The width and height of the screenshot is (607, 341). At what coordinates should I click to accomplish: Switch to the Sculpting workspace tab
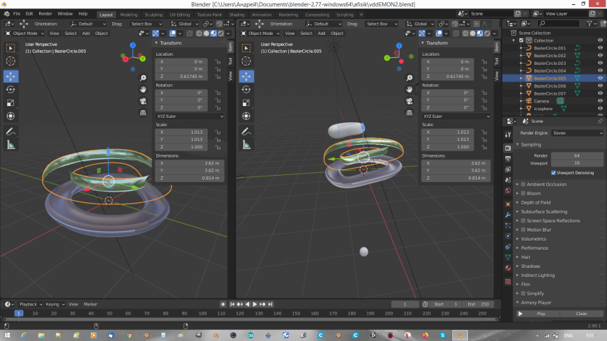coord(153,14)
